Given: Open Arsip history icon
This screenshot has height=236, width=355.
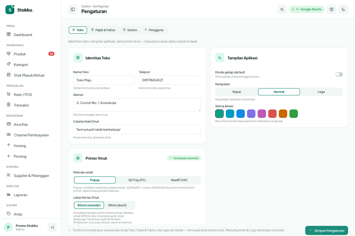Looking at the screenshot, I should [9, 214].
